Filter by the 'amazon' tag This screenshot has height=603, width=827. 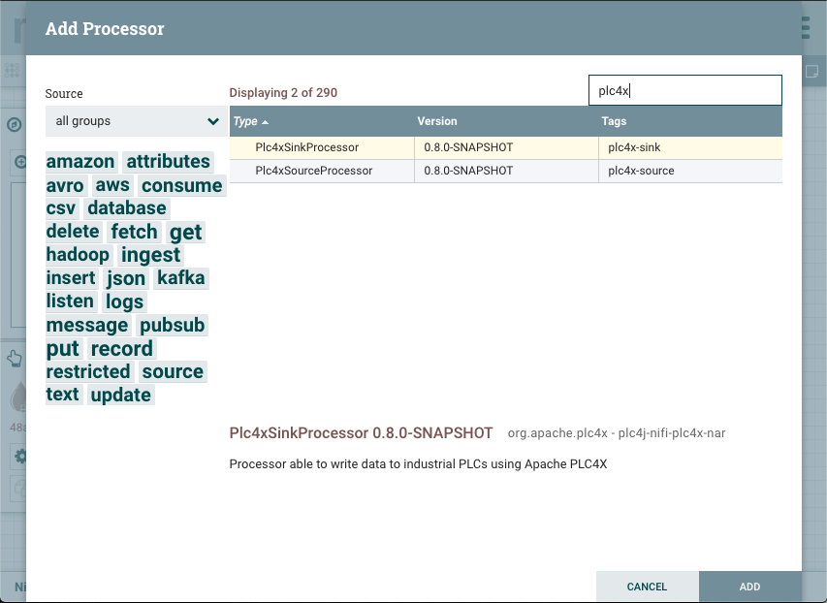point(80,162)
